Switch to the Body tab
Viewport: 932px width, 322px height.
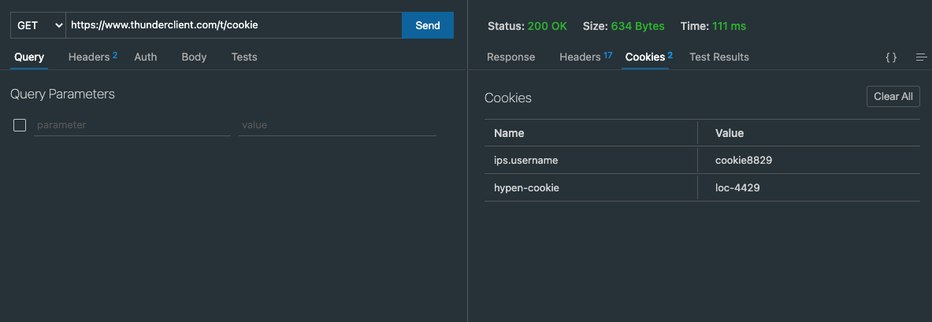pyautogui.click(x=194, y=57)
